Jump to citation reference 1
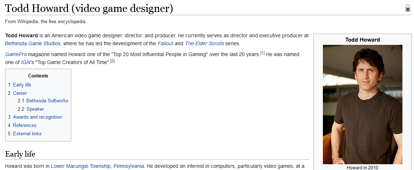414x170 pixels. click(263, 53)
